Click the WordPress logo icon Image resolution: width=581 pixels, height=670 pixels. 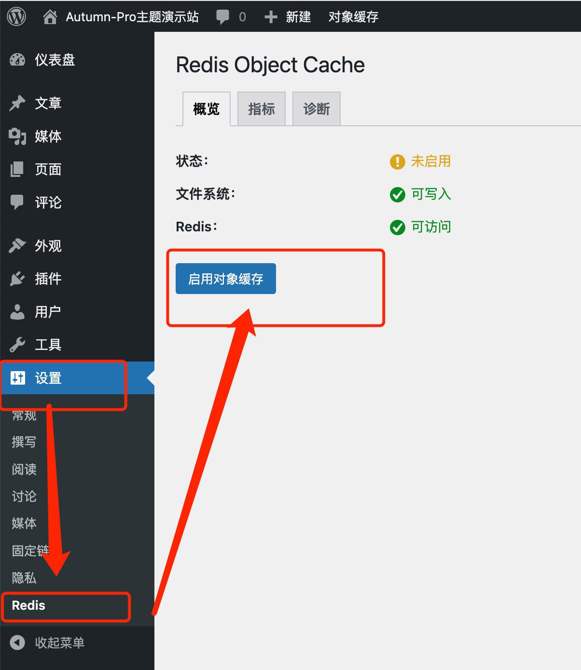16,16
